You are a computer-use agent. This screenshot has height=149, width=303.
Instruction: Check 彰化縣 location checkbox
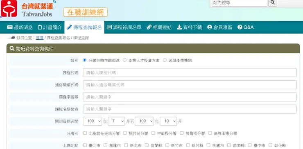coord(270,145)
